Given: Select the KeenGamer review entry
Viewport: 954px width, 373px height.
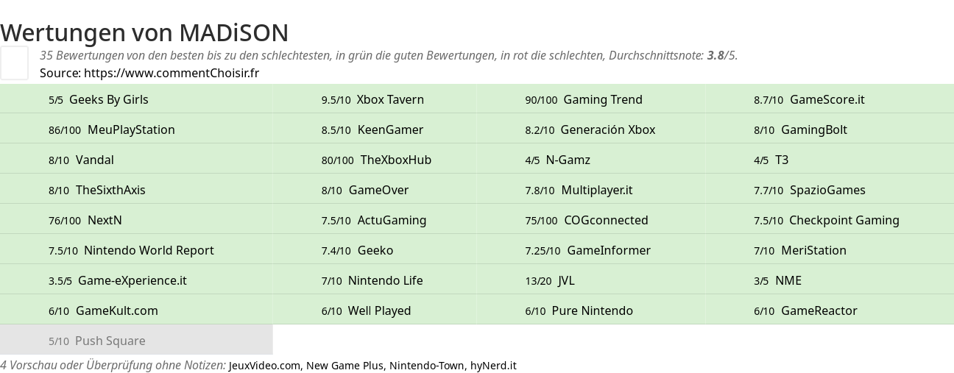Looking at the screenshot, I should pos(374,129).
